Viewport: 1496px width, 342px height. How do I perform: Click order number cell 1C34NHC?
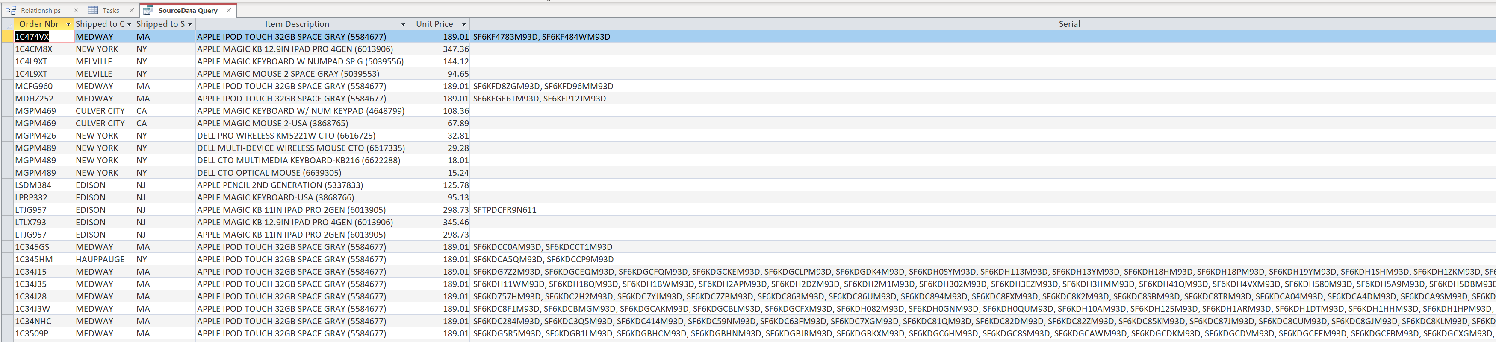click(x=44, y=321)
